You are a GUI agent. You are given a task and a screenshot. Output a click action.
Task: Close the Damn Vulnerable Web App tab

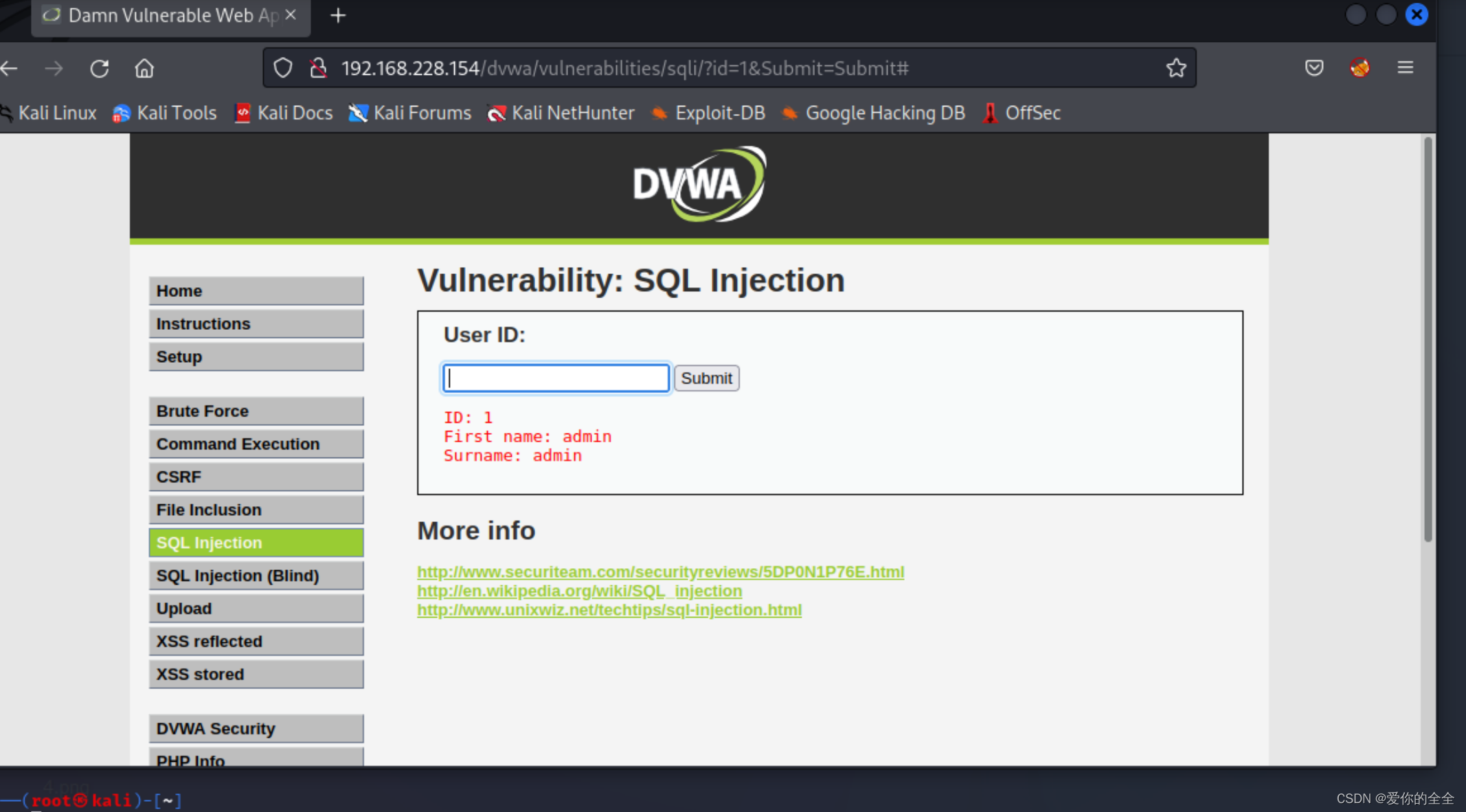(291, 14)
